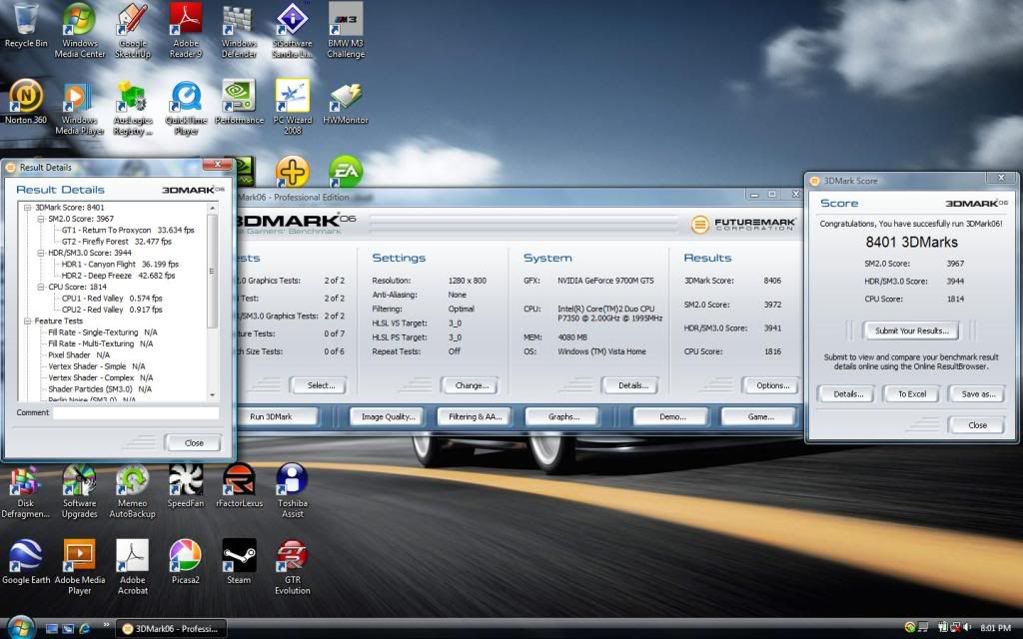Open the SpeedFan desktop shortcut
The width and height of the screenshot is (1023, 639).
[x=185, y=486]
